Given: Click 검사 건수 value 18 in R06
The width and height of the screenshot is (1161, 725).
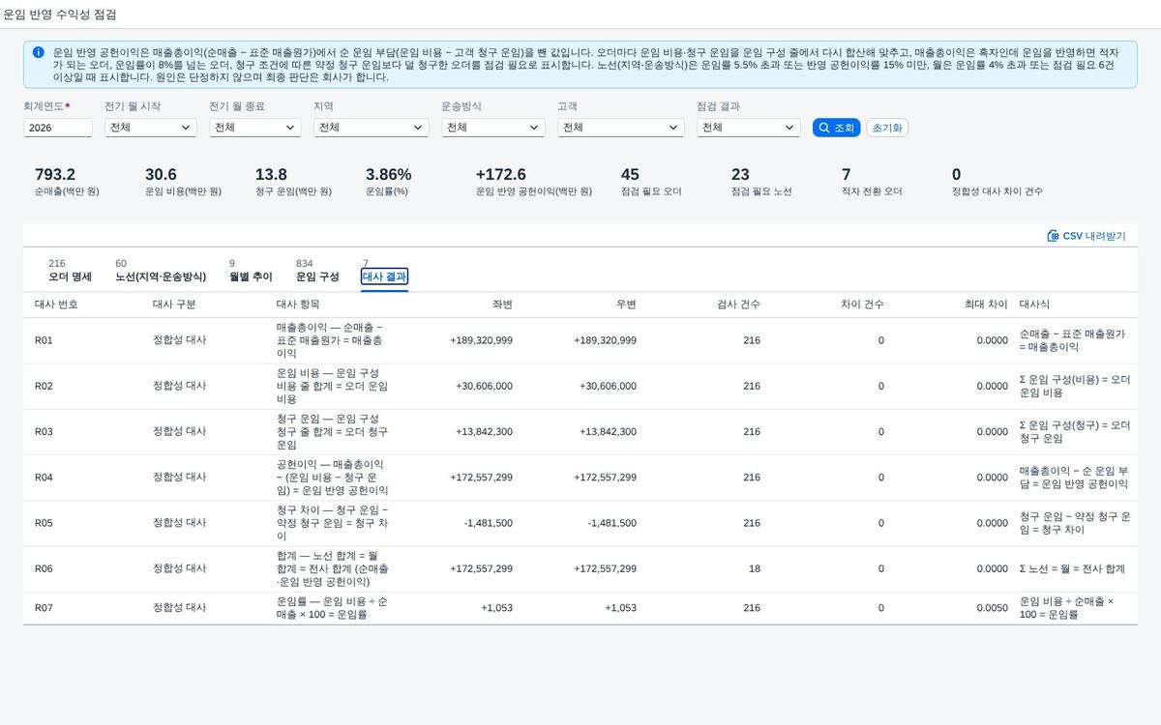Looking at the screenshot, I should 754,568.
